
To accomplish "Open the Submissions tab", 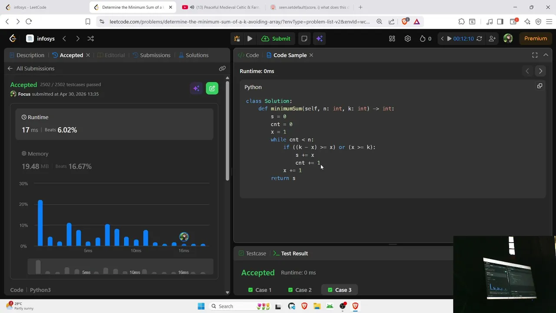I will coord(152,55).
